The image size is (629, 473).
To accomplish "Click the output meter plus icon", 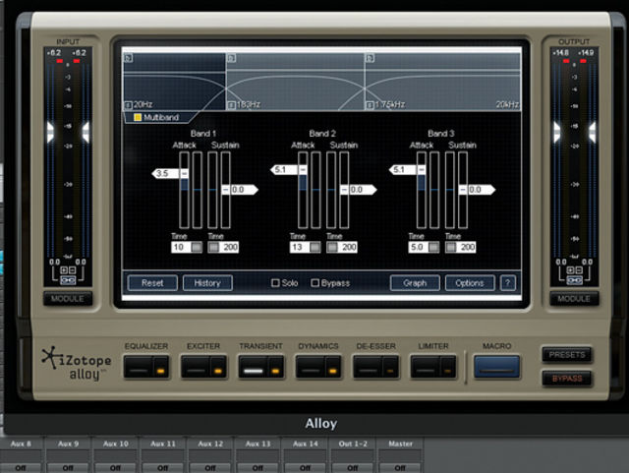I will [x=570, y=270].
